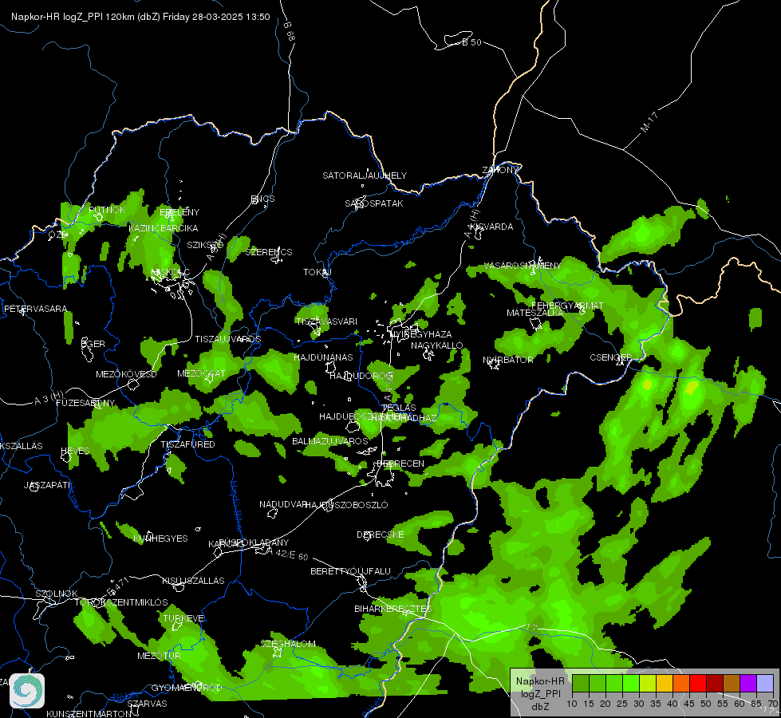Click the TURKEVE label

(183, 618)
